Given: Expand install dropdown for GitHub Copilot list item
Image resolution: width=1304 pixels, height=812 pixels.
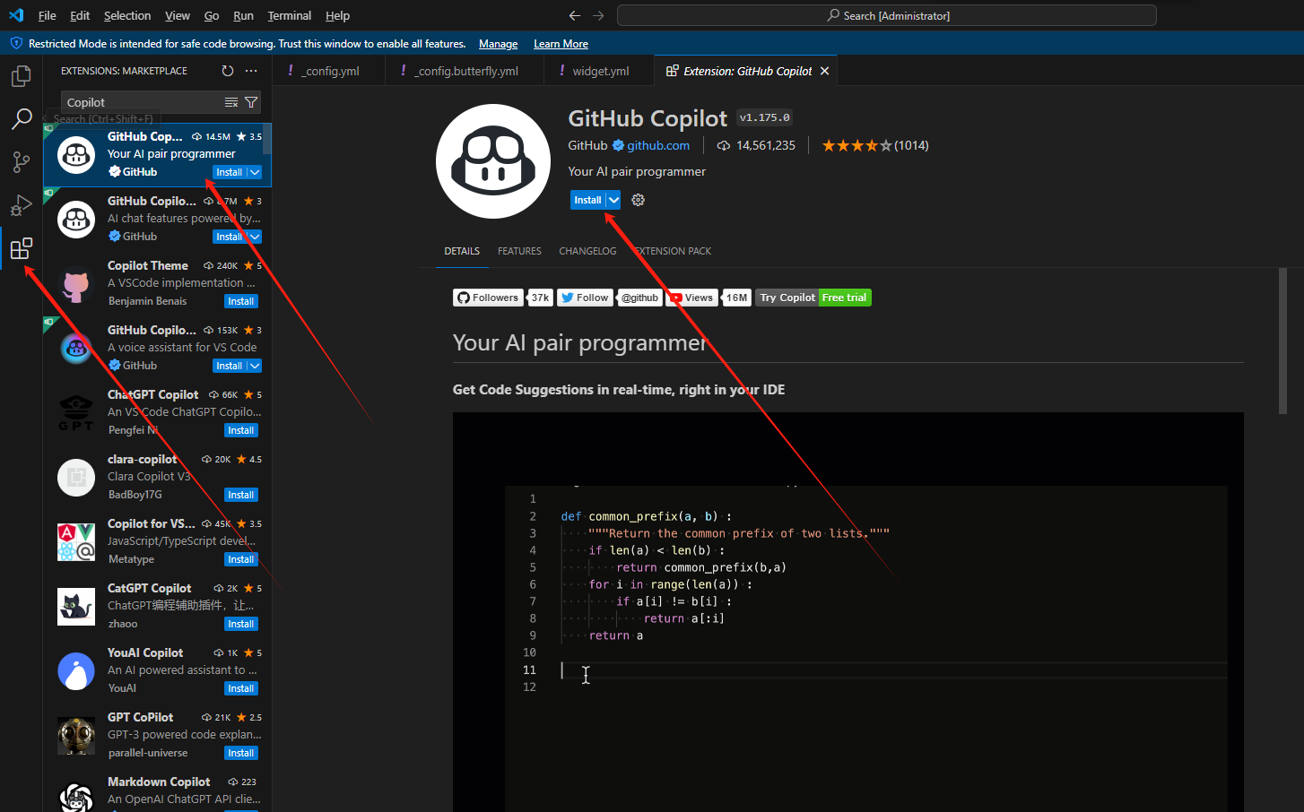Looking at the screenshot, I should (255, 172).
